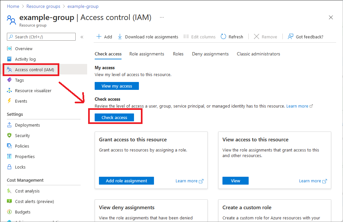
Task: Select Overview label in sidebar
Action: click(x=24, y=49)
